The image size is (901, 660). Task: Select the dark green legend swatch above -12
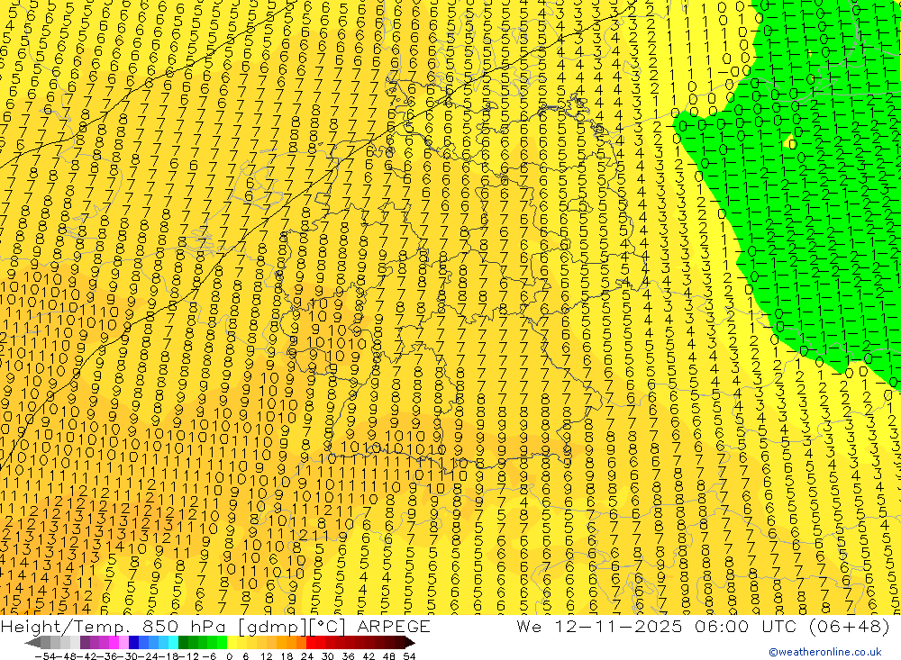pos(183,643)
